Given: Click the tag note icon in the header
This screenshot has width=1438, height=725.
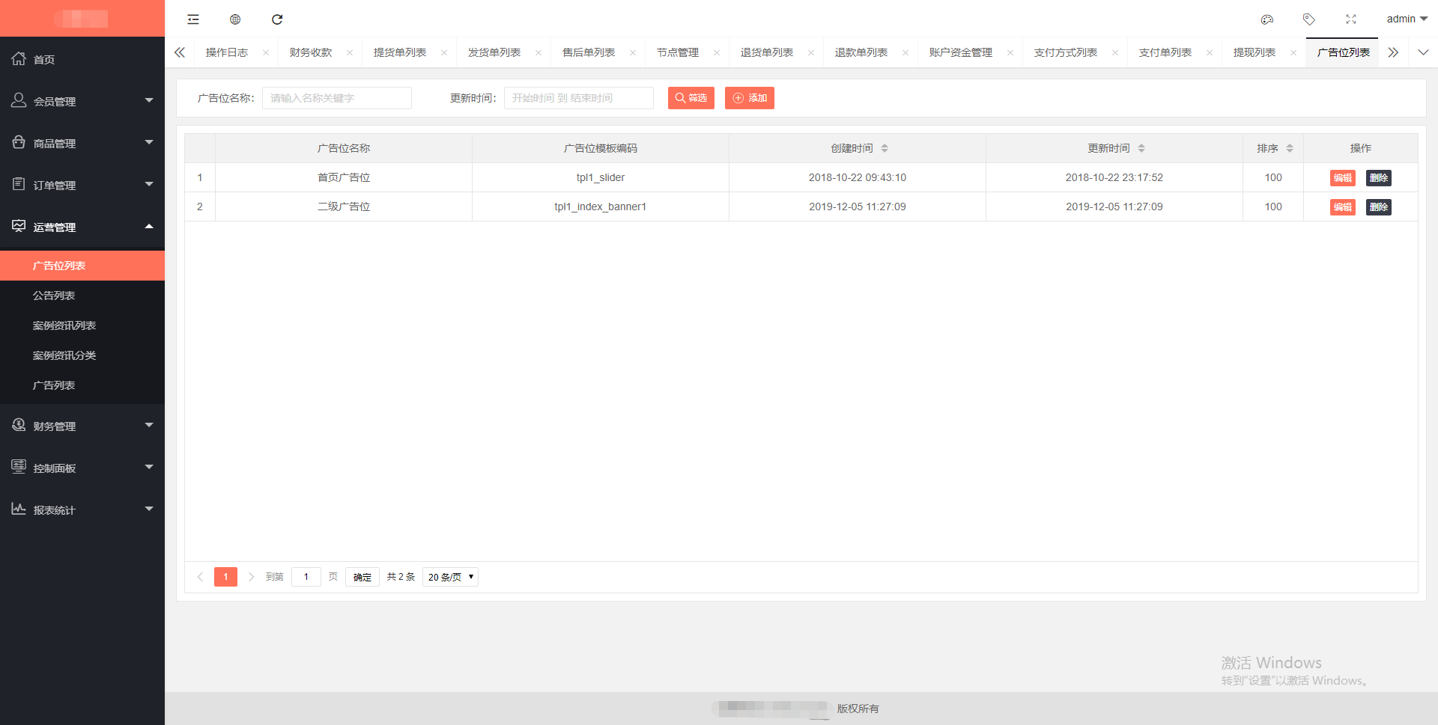Looking at the screenshot, I should pos(1309,19).
